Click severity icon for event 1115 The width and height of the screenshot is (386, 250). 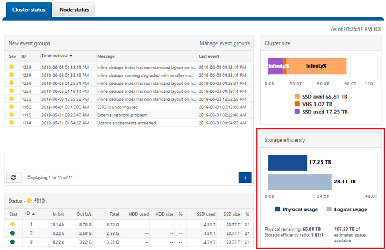click(12, 115)
